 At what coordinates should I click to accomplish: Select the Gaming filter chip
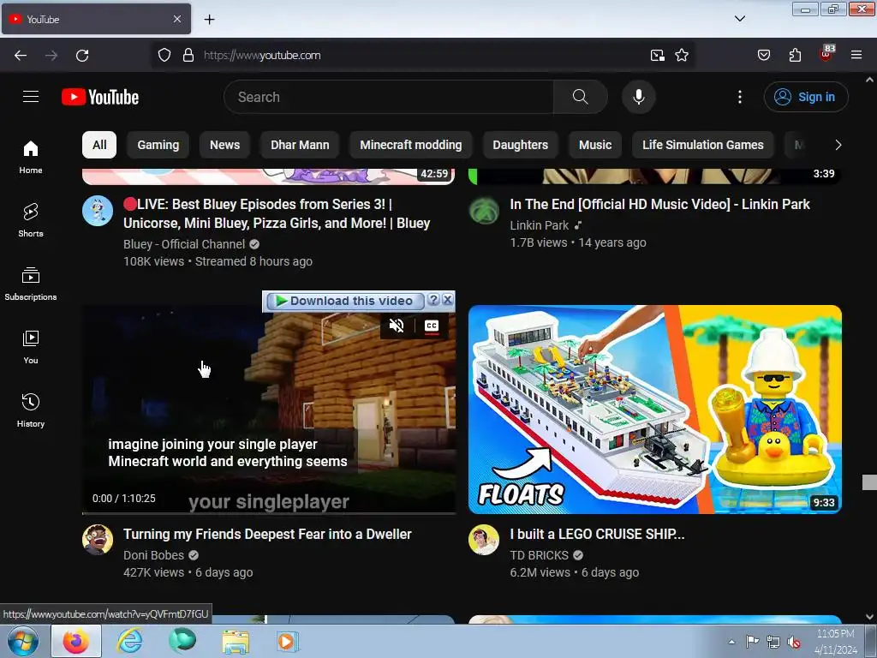coord(158,145)
